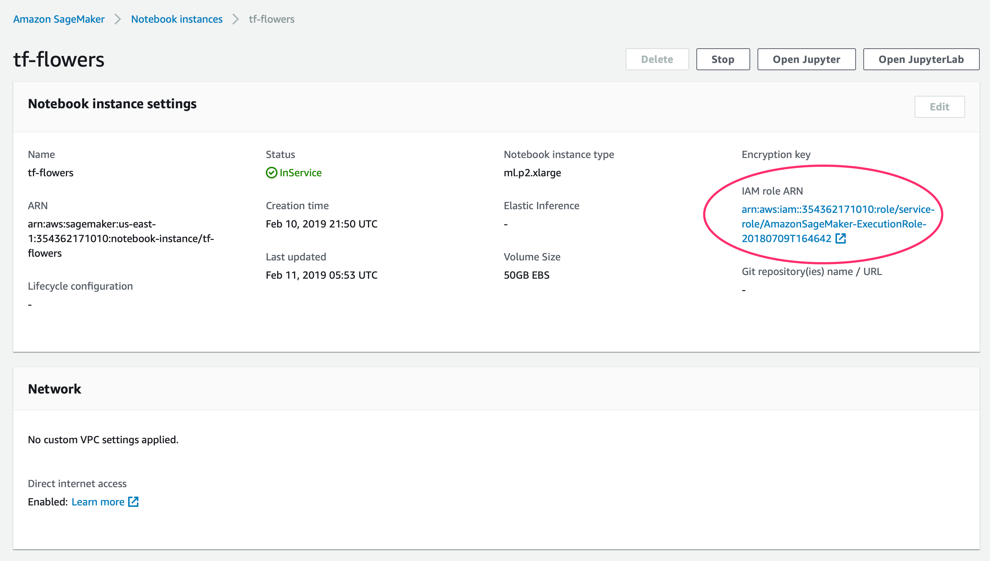The image size is (990, 561).
Task: Click the Name value tf-flowers
Action: pos(51,173)
